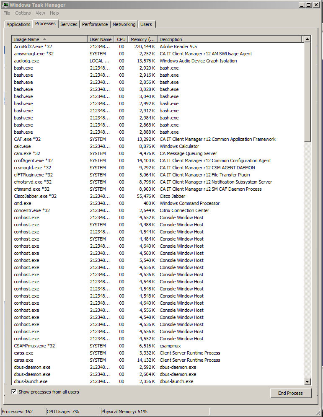
Task: Click the vertical scrollbar thumb
Action: 307,92
